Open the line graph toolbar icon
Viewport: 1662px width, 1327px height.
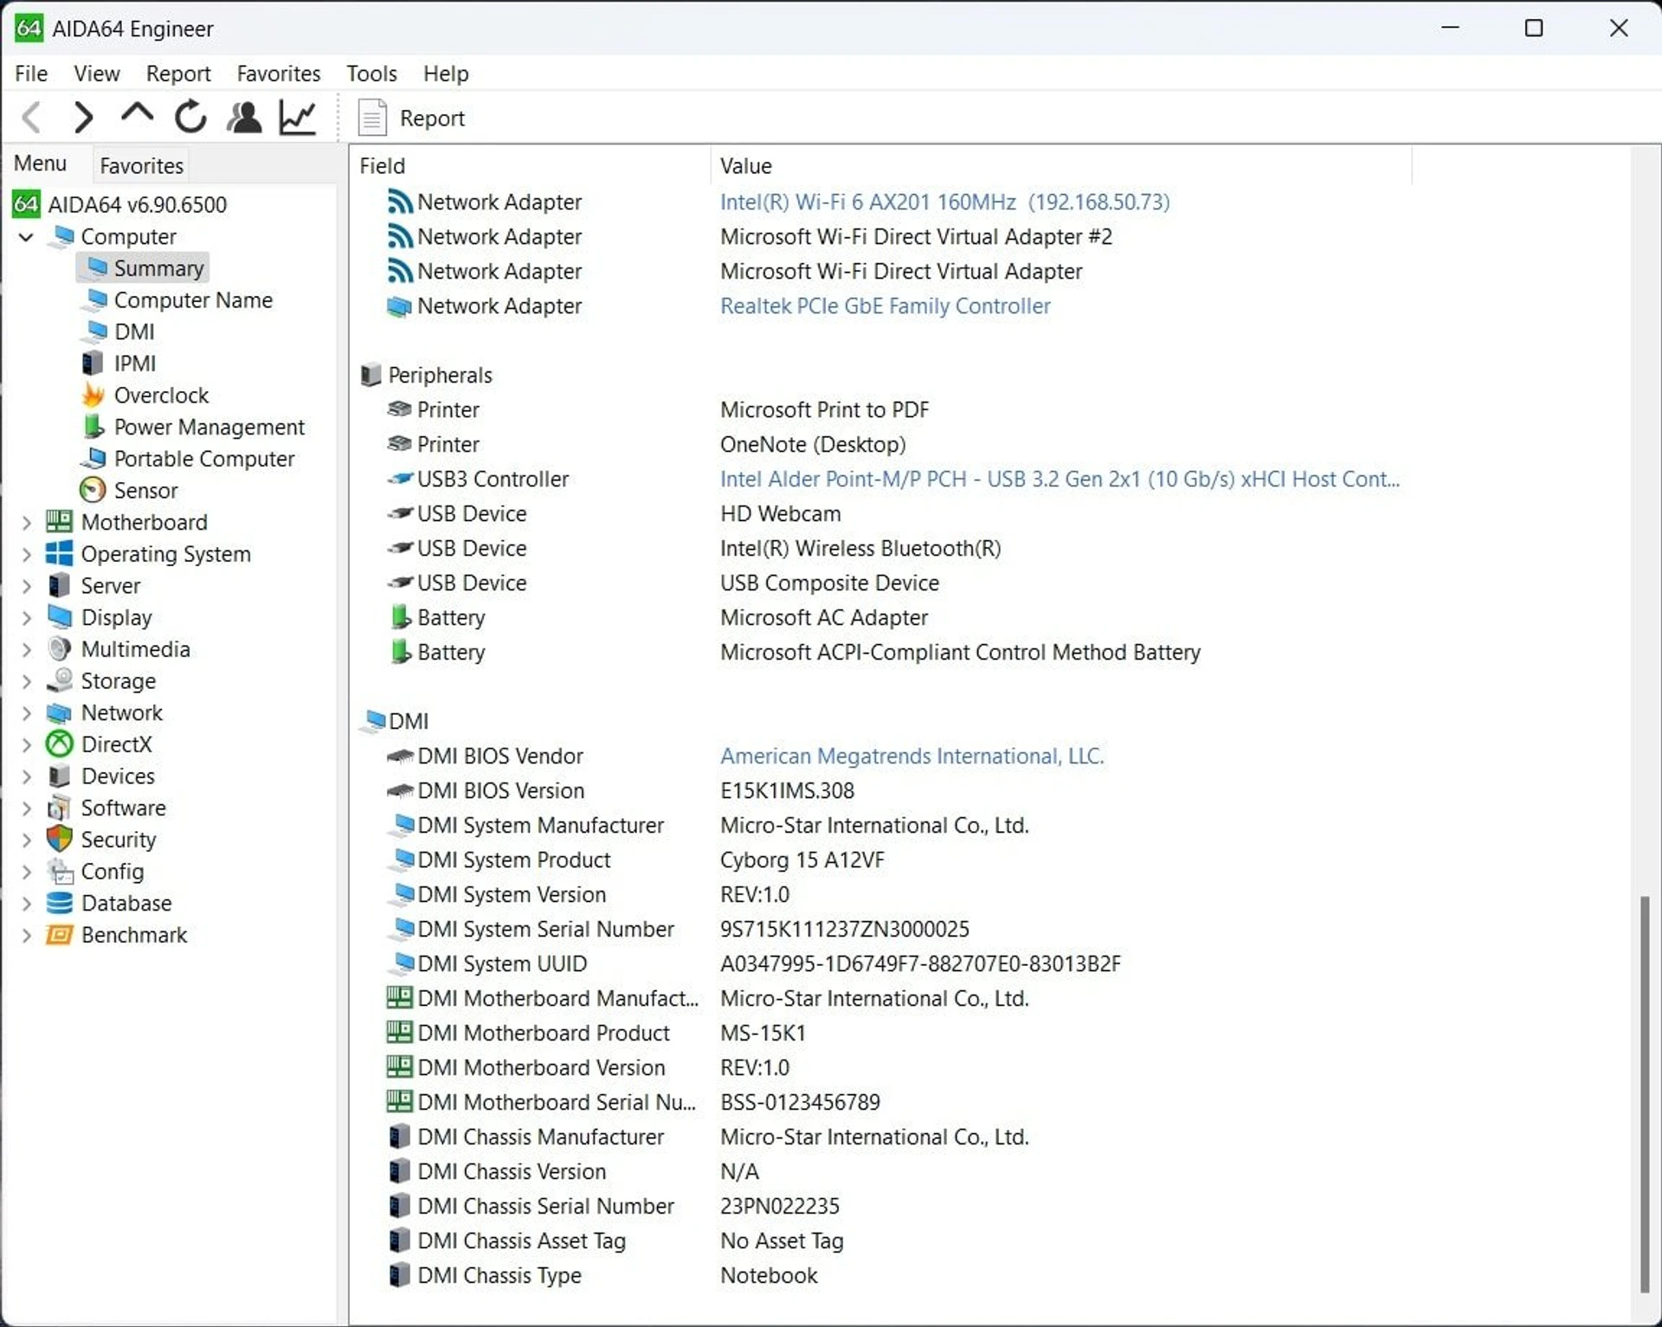tap(297, 117)
